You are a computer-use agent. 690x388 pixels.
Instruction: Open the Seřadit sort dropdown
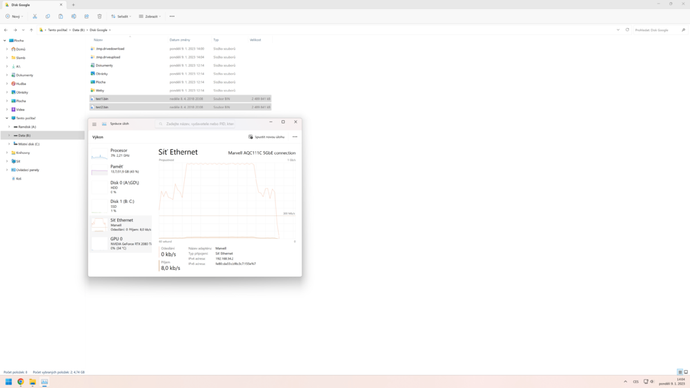(x=121, y=17)
